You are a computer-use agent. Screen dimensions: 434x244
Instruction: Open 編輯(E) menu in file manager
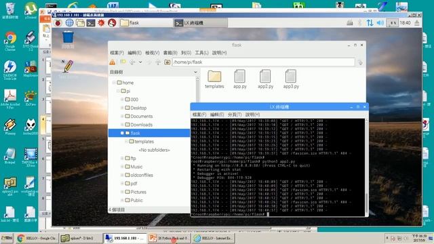(134, 53)
